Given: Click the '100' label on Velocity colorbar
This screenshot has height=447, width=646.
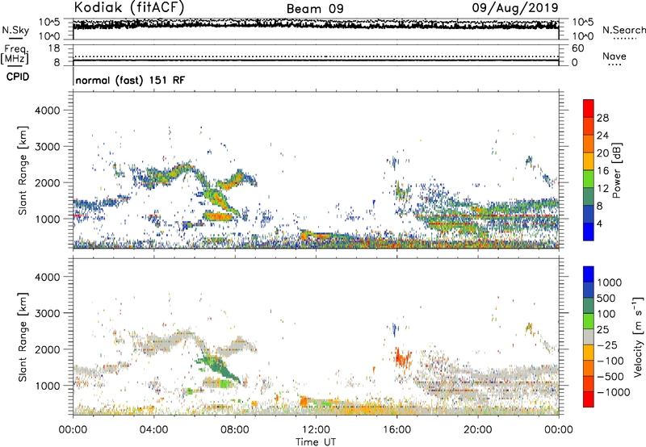Looking at the screenshot, I should [606, 314].
